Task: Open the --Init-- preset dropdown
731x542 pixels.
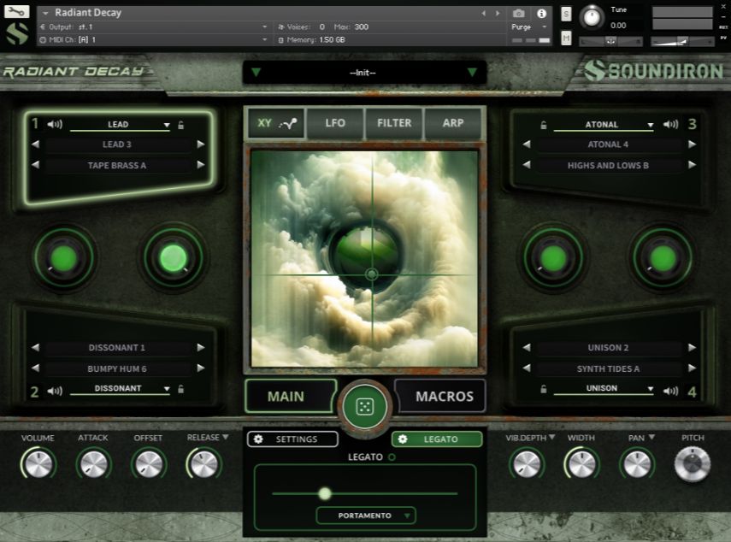Action: (x=363, y=73)
